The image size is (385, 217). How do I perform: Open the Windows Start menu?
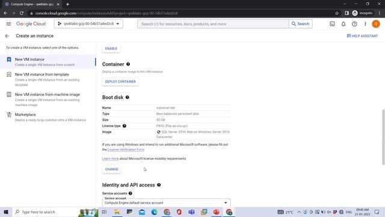pos(6,212)
